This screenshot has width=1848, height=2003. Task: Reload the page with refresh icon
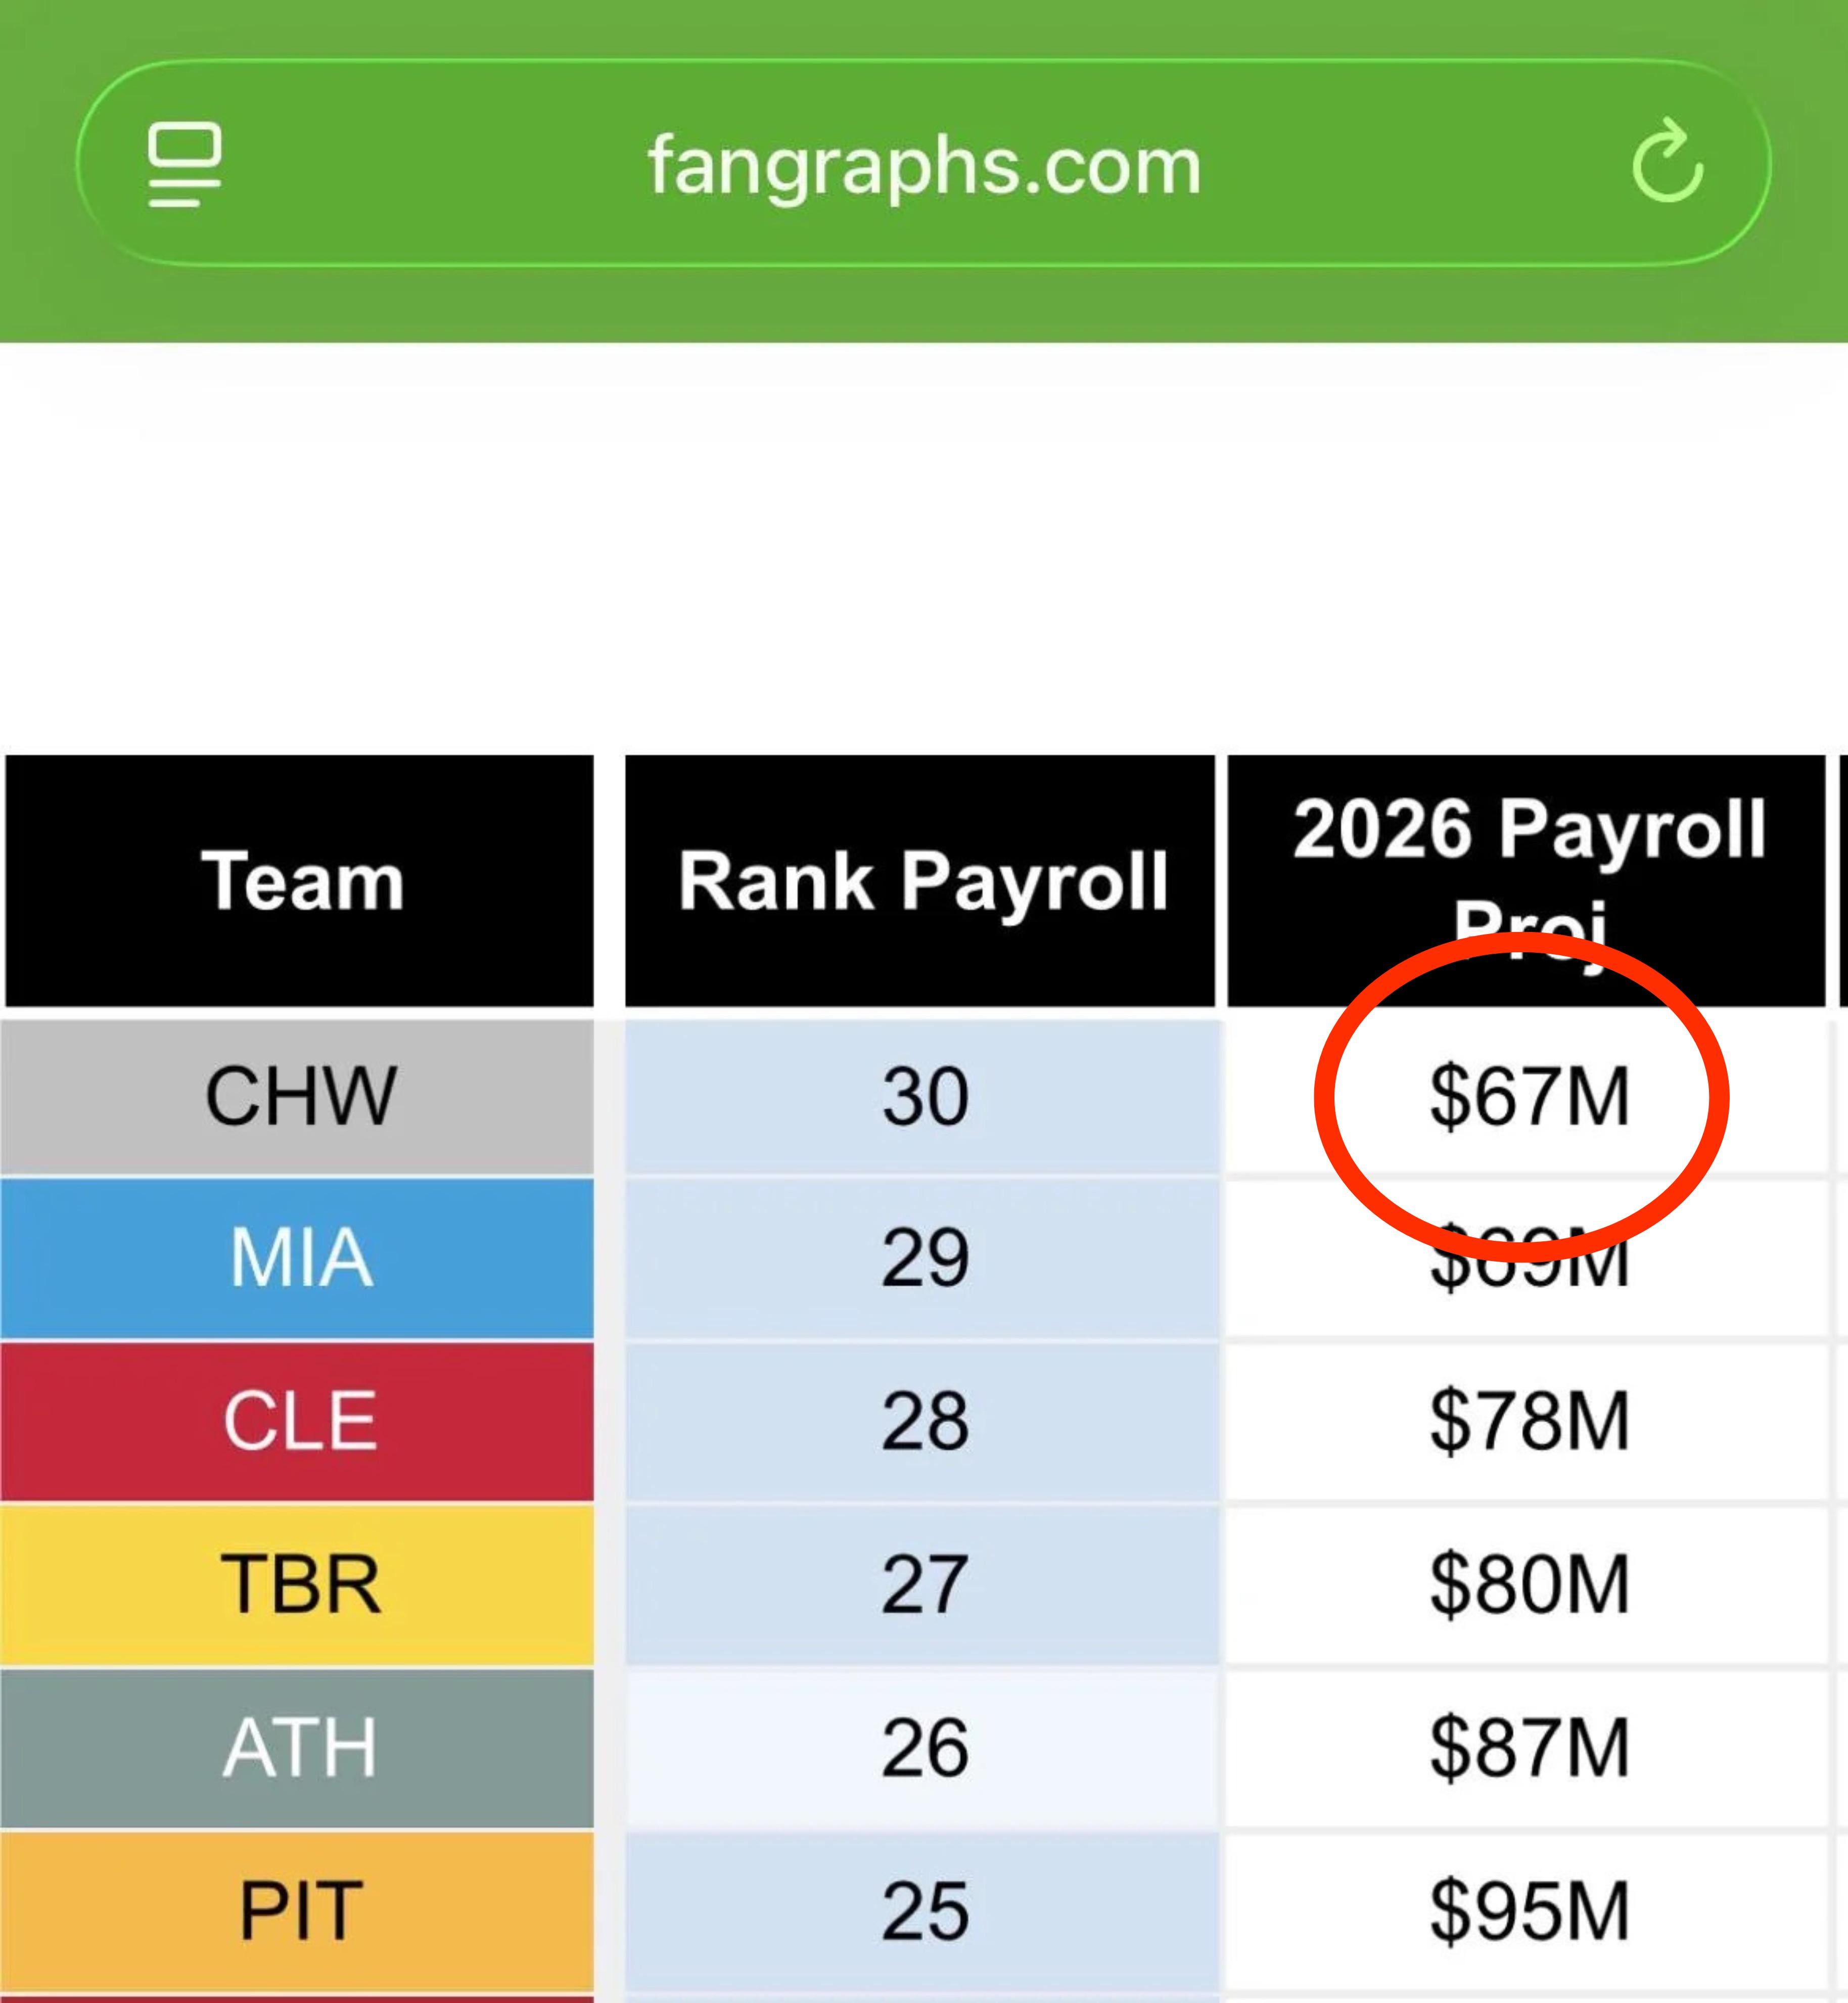[1667, 163]
